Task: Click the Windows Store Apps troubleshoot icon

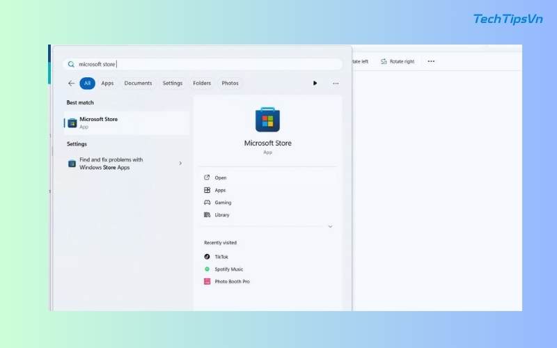Action: [72, 164]
